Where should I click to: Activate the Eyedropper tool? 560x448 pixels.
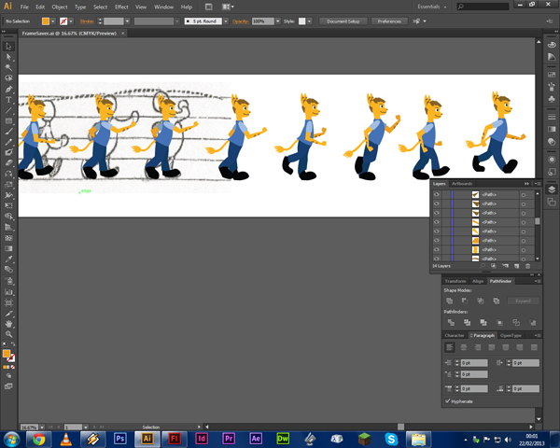(8, 258)
